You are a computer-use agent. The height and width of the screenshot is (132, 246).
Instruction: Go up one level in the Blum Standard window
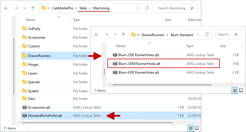124,34
